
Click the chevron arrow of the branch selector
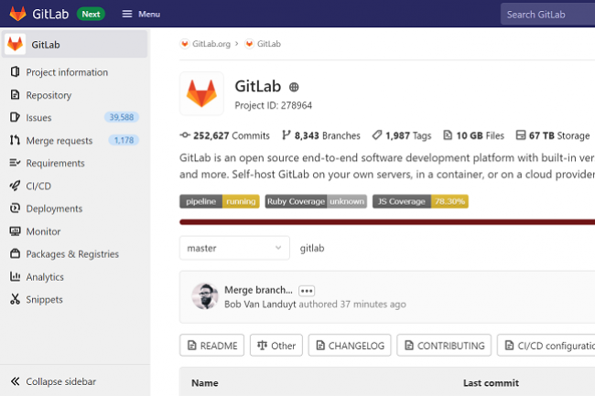[278, 248]
